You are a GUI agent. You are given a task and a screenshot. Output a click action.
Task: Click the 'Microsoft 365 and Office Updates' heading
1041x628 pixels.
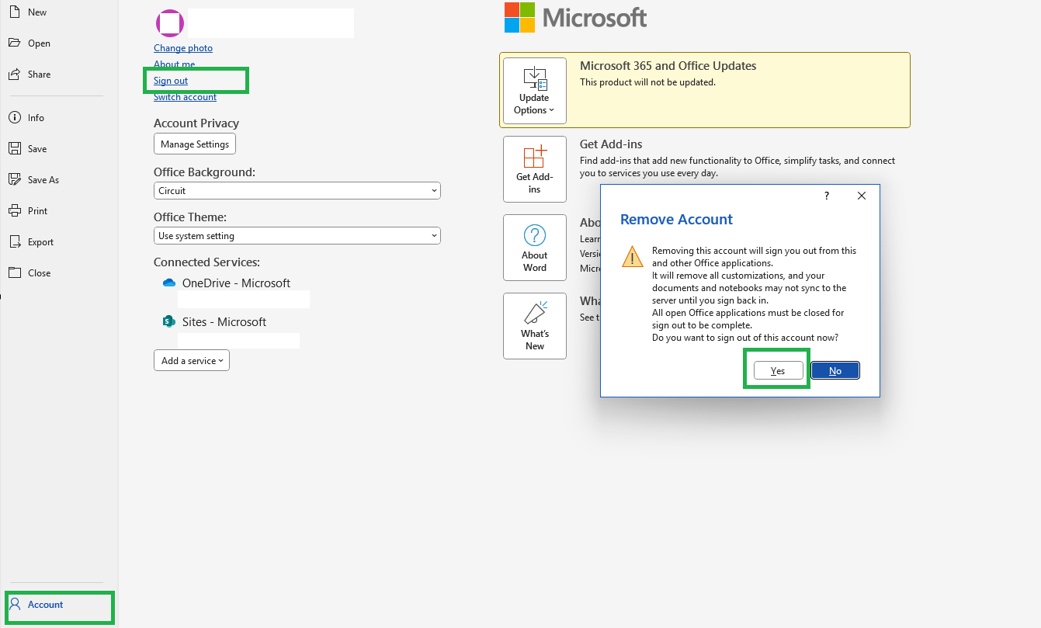[668, 66]
